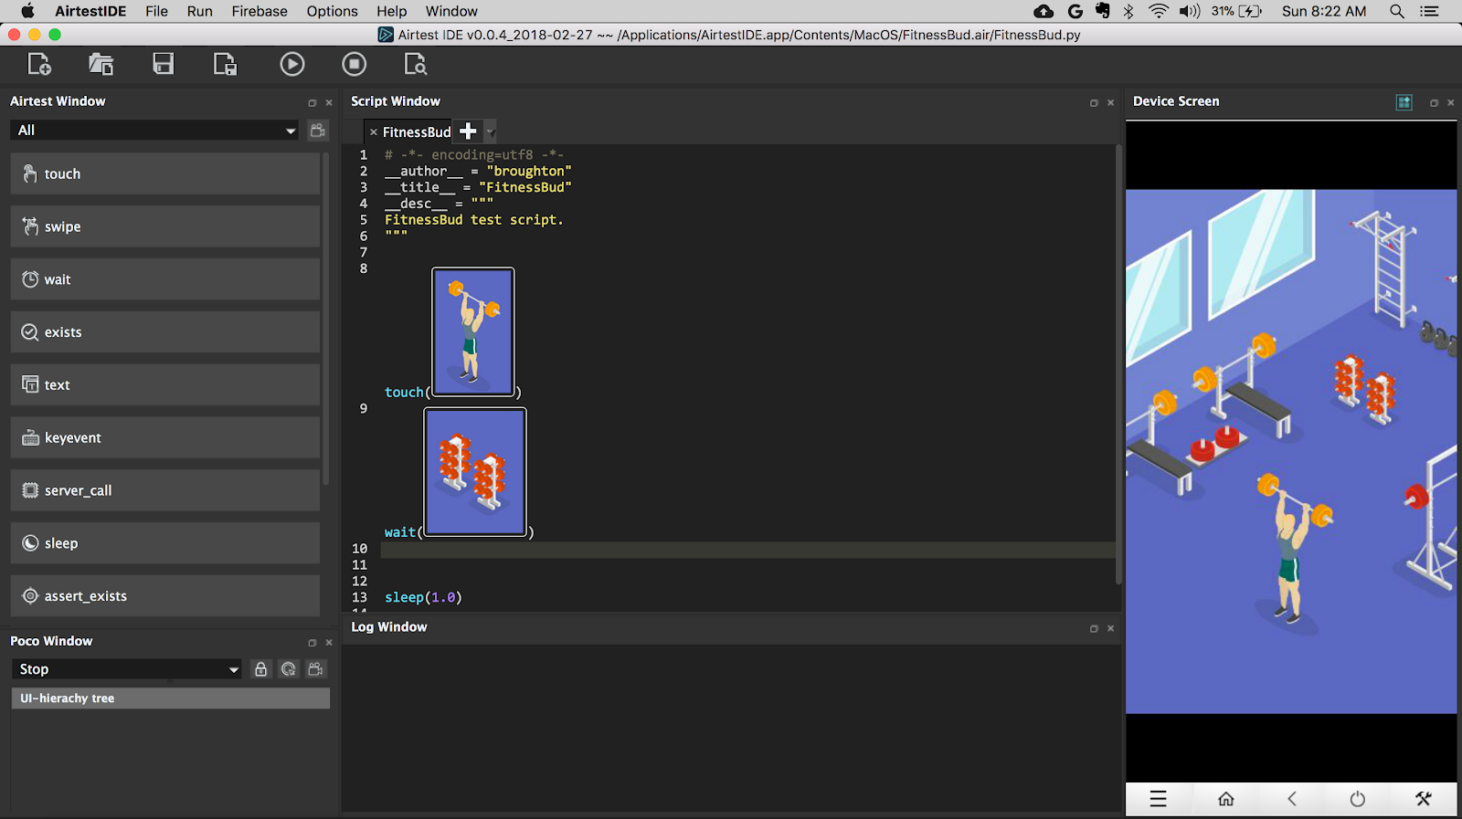Open the Options menu
This screenshot has width=1462, height=819.
pos(332,11)
